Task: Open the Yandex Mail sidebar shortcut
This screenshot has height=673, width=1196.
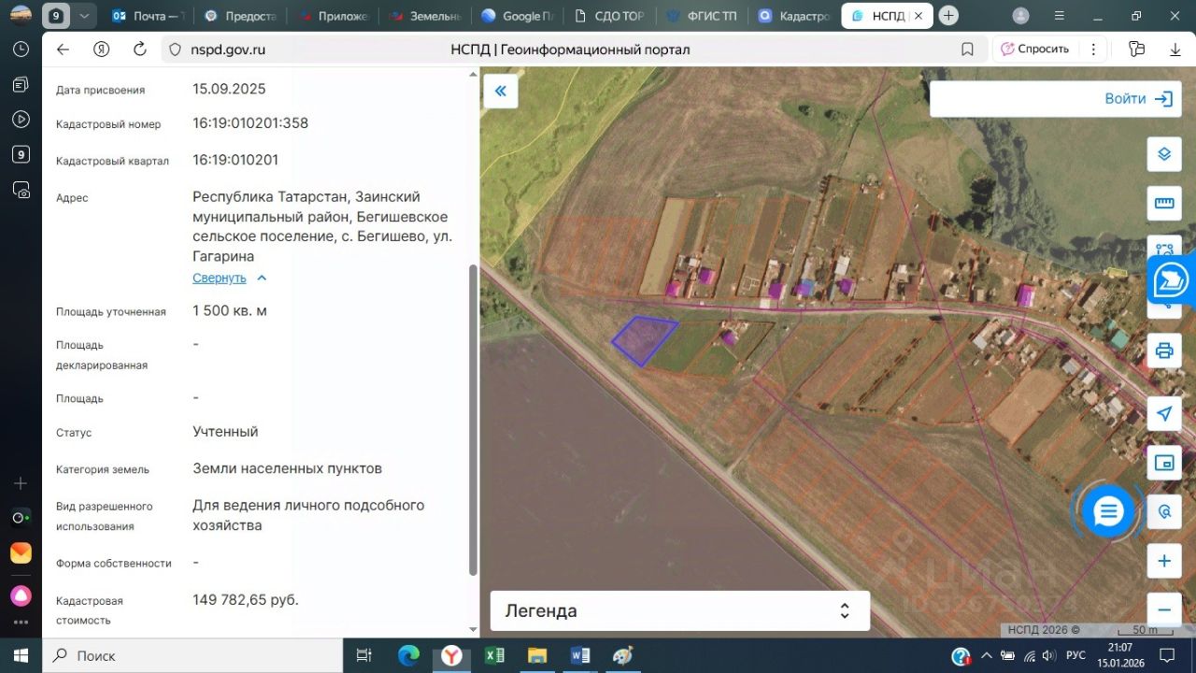Action: 21,553
